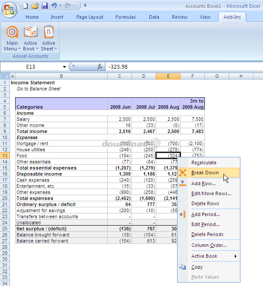
Task: Click the Open folder icon
Action: pos(35,6)
